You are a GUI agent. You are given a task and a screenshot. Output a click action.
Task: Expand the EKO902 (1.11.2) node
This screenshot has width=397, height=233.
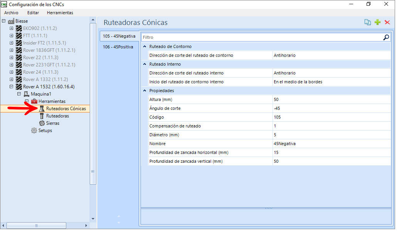pos(12,28)
